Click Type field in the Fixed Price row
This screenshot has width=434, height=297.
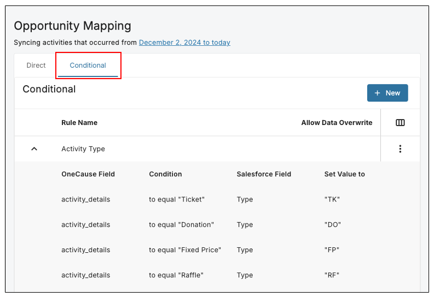click(245, 250)
